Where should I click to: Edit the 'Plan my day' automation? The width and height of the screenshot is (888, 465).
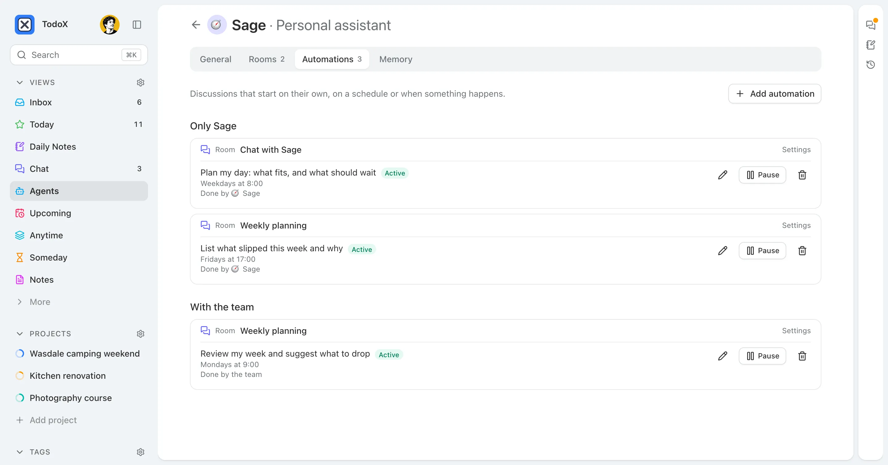pyautogui.click(x=722, y=175)
